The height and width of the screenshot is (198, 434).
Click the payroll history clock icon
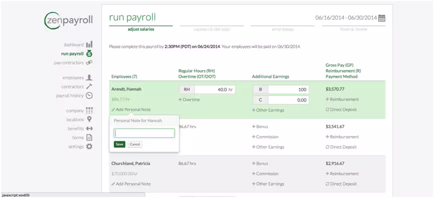[x=89, y=95]
